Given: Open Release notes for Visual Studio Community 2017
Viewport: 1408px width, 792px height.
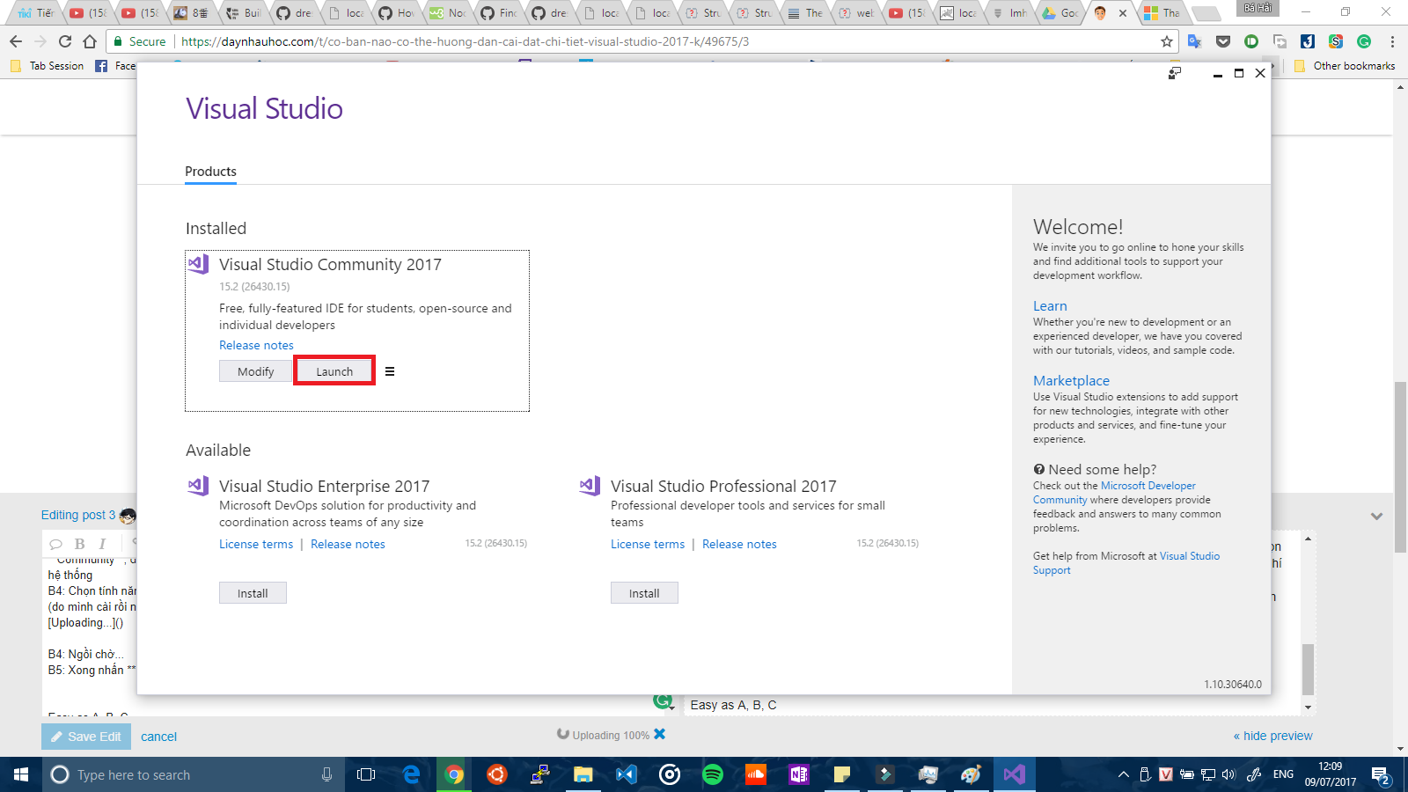Looking at the screenshot, I should [x=256, y=345].
